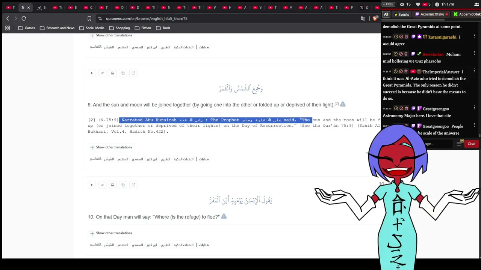Image resolution: width=481 pixels, height=270 pixels.
Task: Open النفحات المكية tafsir under verse 10
Action: click(183, 245)
